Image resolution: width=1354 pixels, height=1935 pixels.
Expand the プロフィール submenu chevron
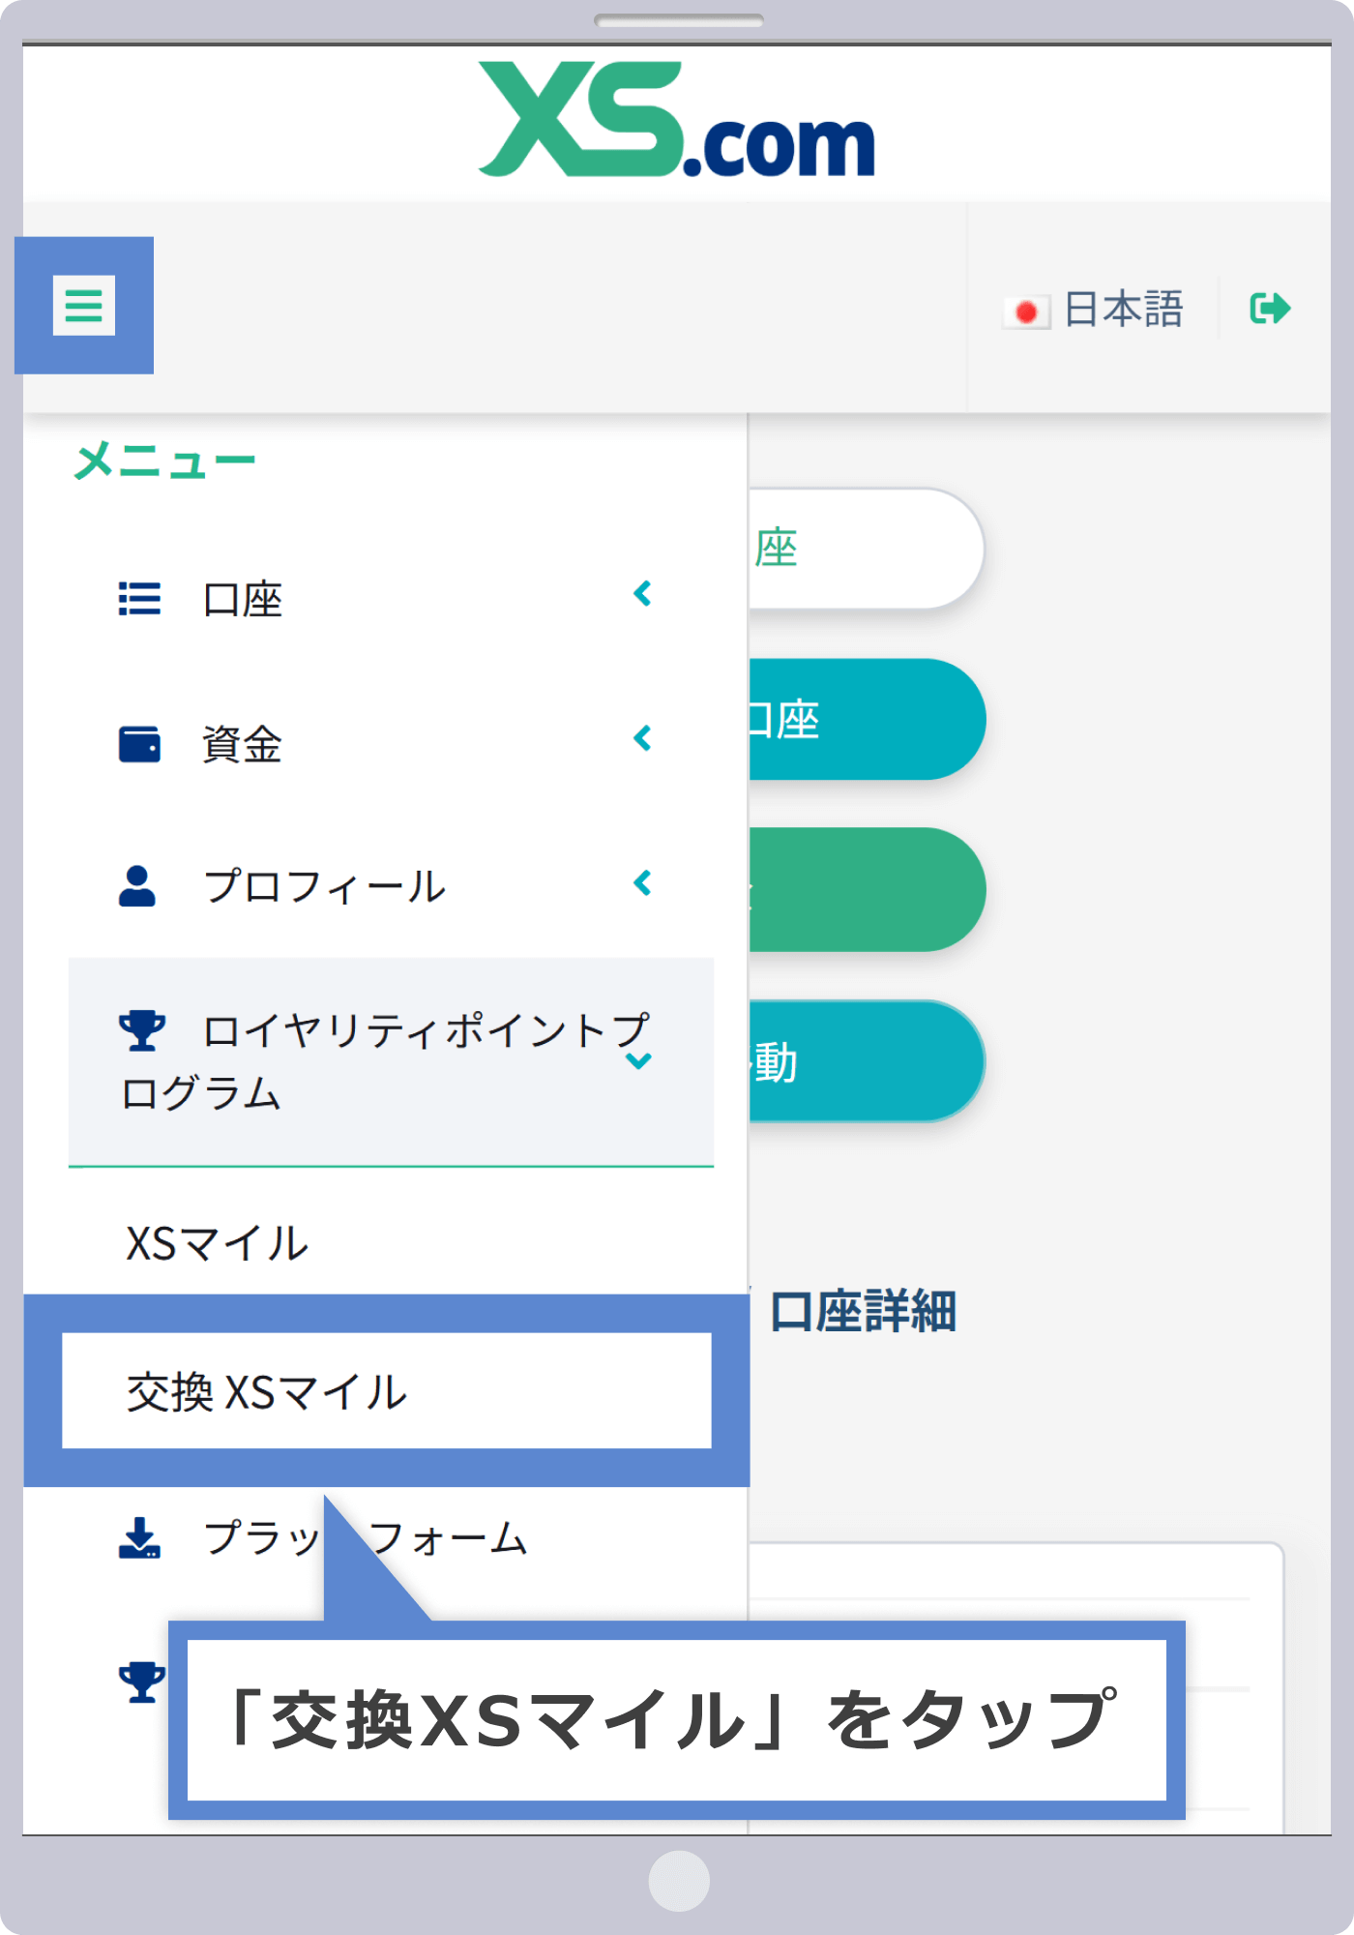pos(642,882)
